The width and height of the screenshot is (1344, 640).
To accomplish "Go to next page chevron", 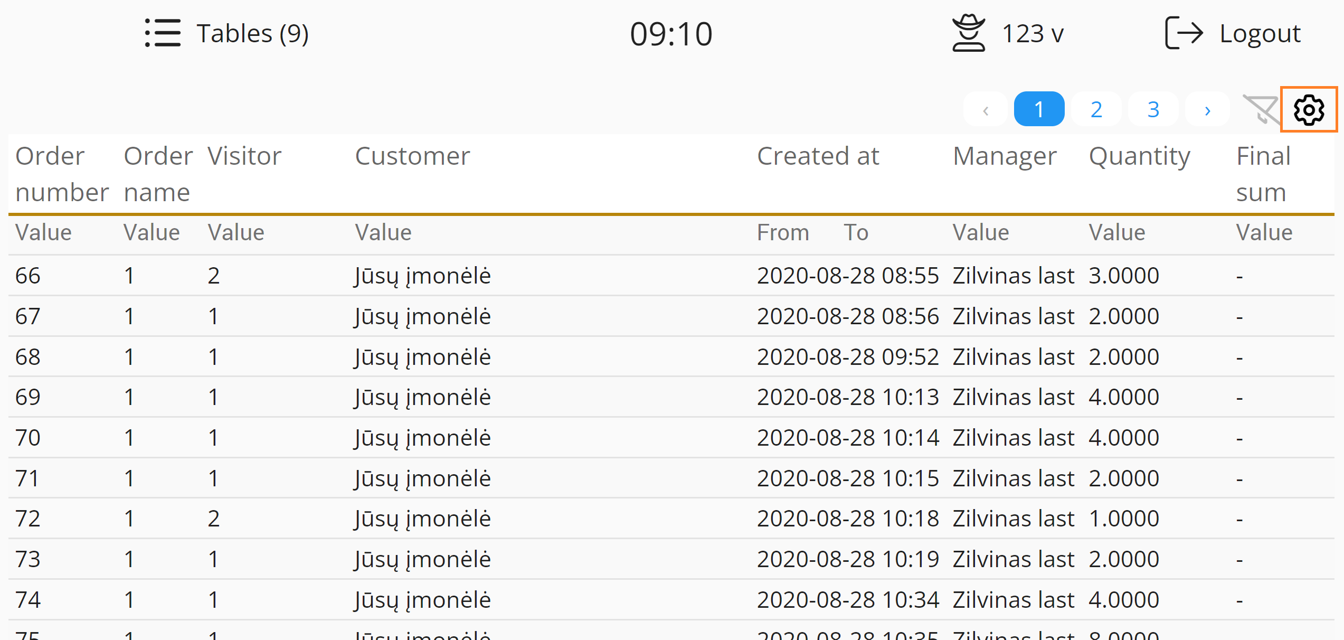I will (1207, 110).
